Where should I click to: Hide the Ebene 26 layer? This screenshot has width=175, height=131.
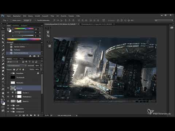point(8,88)
